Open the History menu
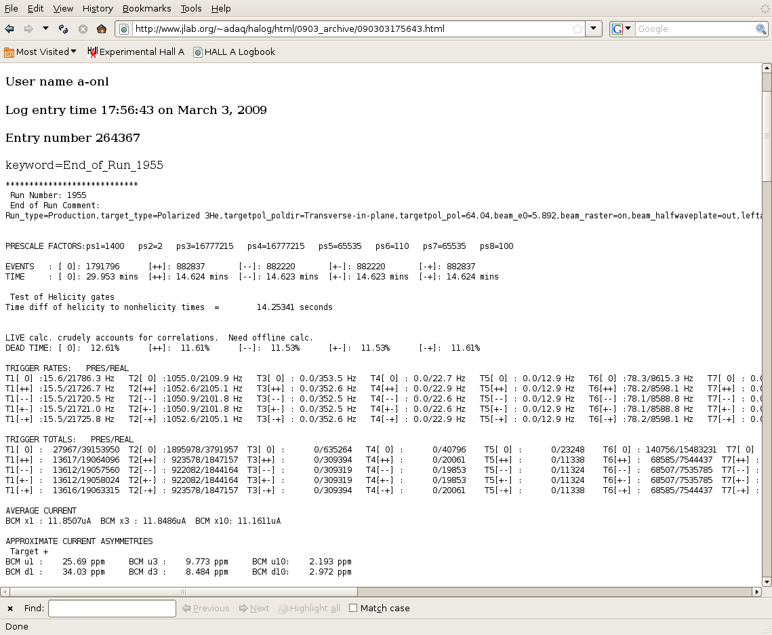Screen dimensions: 772x635 coord(98,8)
